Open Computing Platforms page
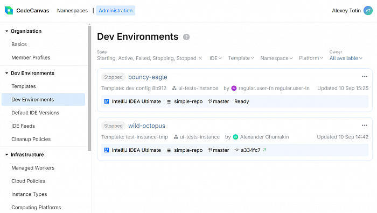The height and width of the screenshot is (213, 377). tap(36, 207)
